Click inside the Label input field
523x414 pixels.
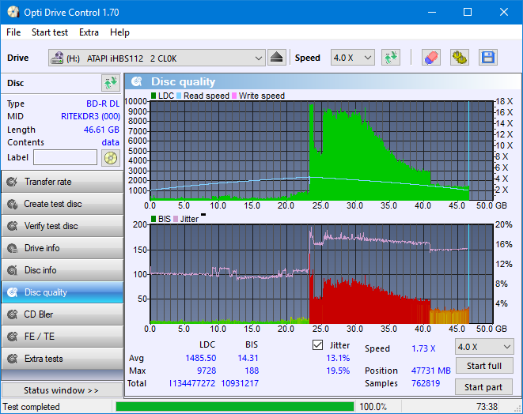[66, 157]
